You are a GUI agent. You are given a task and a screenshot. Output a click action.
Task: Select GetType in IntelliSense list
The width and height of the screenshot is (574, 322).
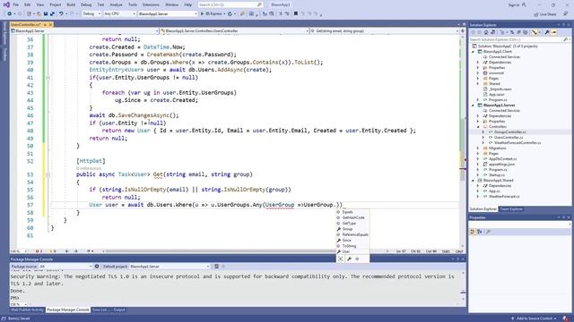click(349, 223)
